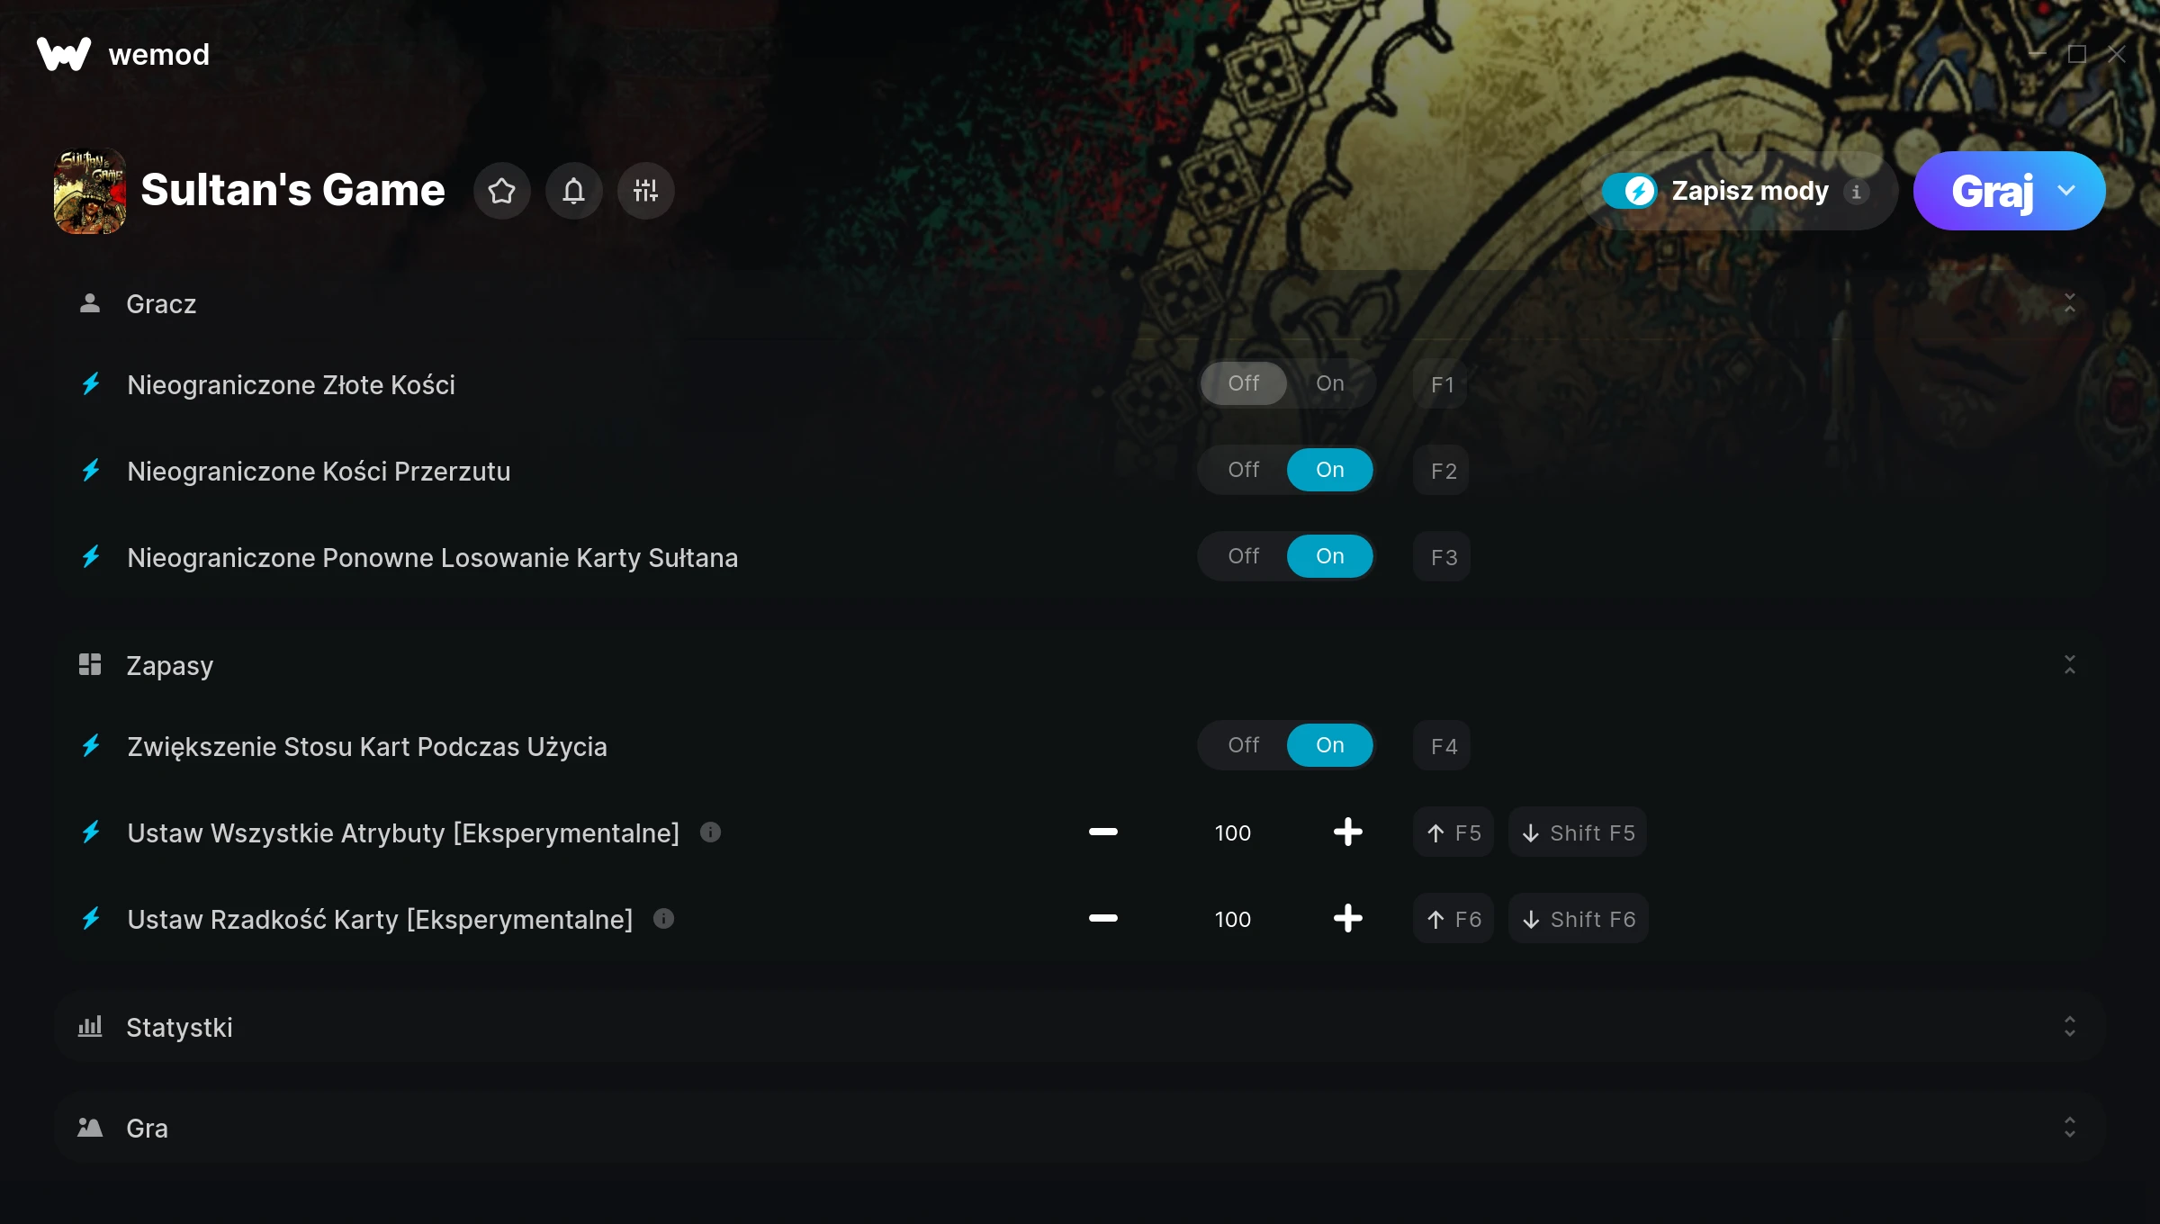
Task: Turn off Zwiększenie Stosu Kart Podczas Użycia
Action: coord(1243,745)
